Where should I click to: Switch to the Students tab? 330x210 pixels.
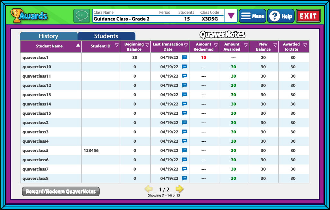106,36
